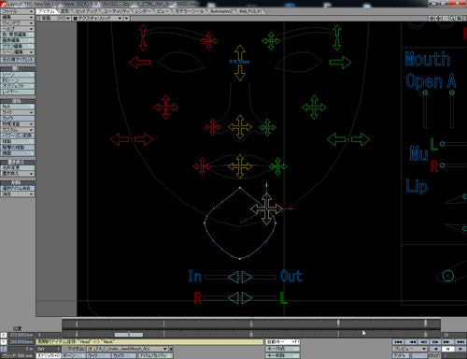Open the File (ファイル) menu
Viewport: 467px width, 359px height.
[x=18, y=11]
